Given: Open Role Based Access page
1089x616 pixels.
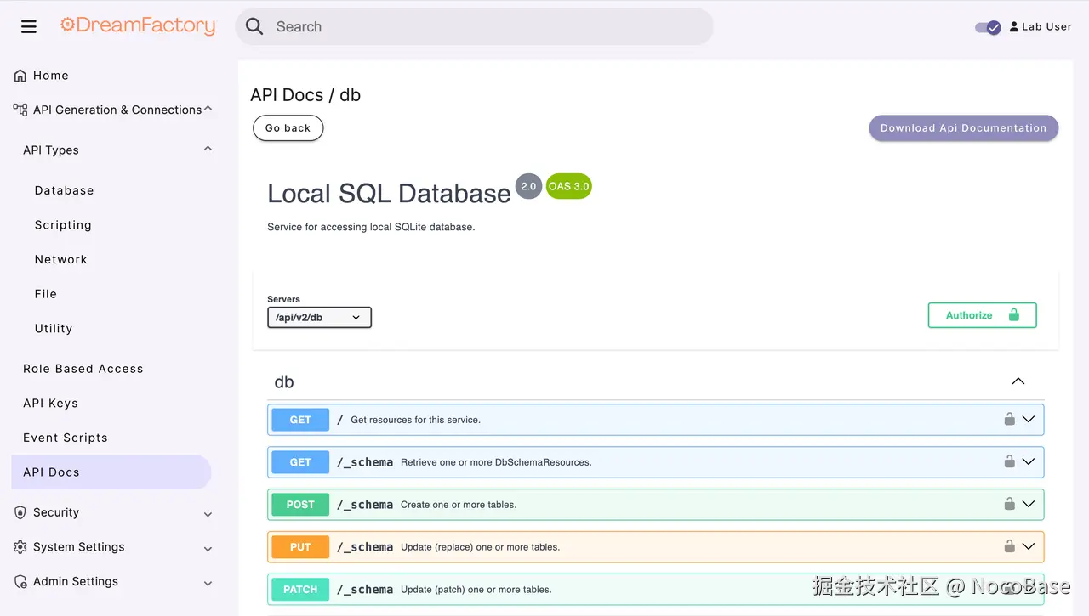Looking at the screenshot, I should point(83,369).
